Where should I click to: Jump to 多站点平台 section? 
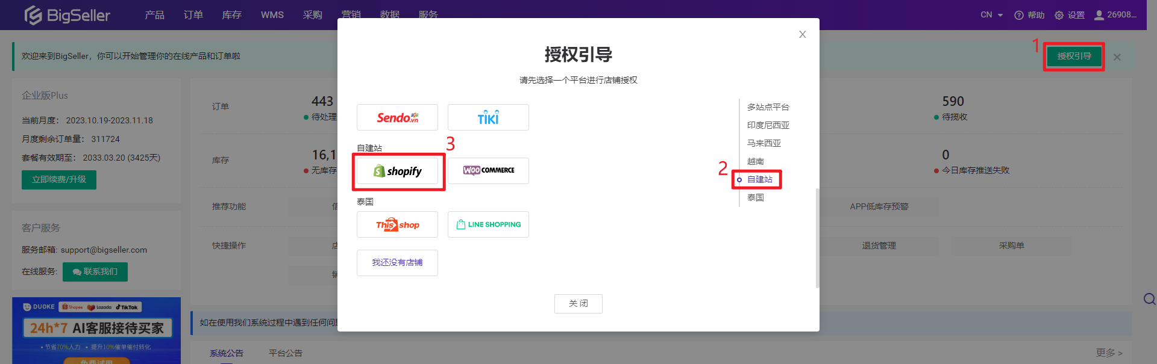coord(768,107)
